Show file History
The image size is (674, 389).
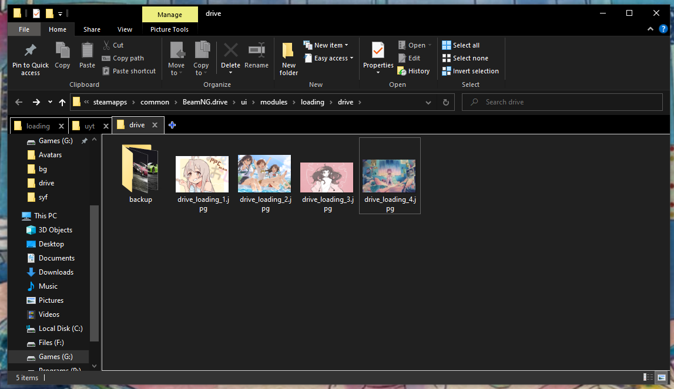point(414,71)
